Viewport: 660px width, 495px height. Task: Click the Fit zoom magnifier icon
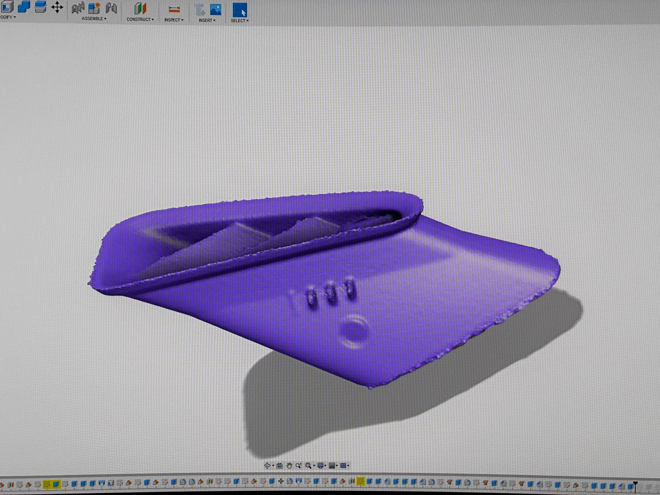tap(308, 465)
